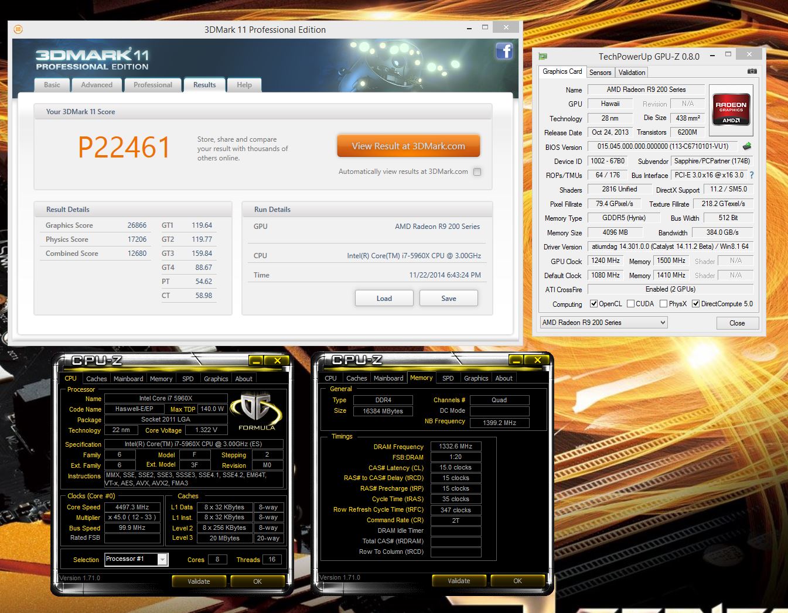Click the GT4 value 88.67
788x613 pixels.
203,268
